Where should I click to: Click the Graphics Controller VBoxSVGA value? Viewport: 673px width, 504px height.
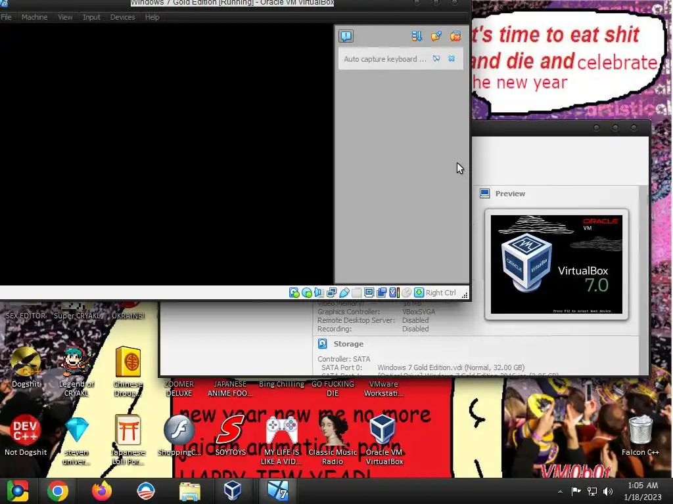[419, 312]
